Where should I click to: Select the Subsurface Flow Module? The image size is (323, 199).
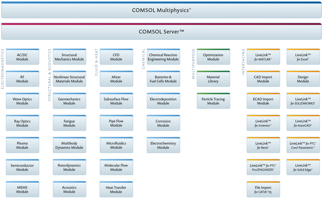click(116, 101)
